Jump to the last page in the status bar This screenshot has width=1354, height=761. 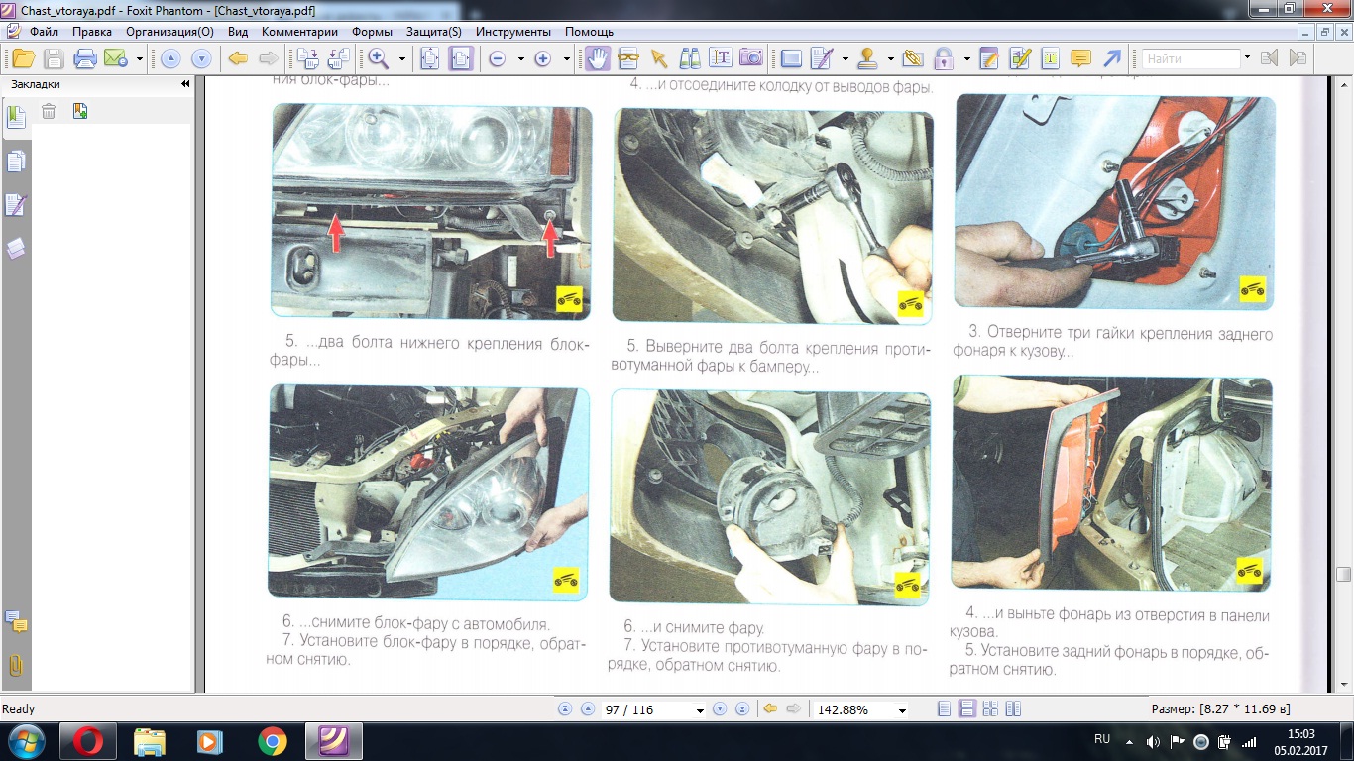[x=740, y=709]
